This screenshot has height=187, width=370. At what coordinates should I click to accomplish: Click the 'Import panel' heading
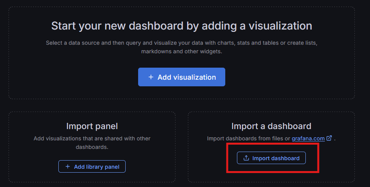92,126
